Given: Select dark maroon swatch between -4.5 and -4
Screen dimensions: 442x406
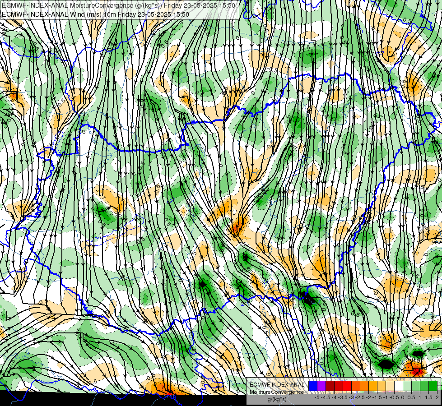Looking at the screenshot, I should [x=330, y=386].
